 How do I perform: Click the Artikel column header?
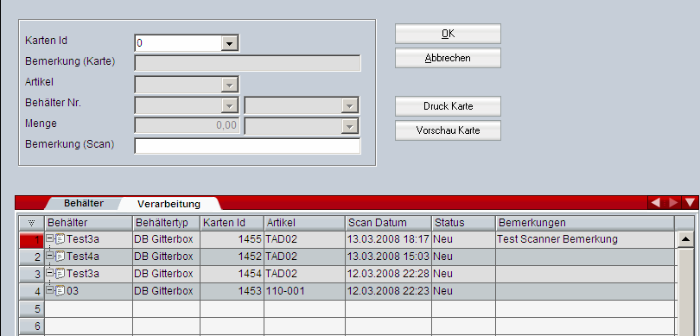pos(305,223)
